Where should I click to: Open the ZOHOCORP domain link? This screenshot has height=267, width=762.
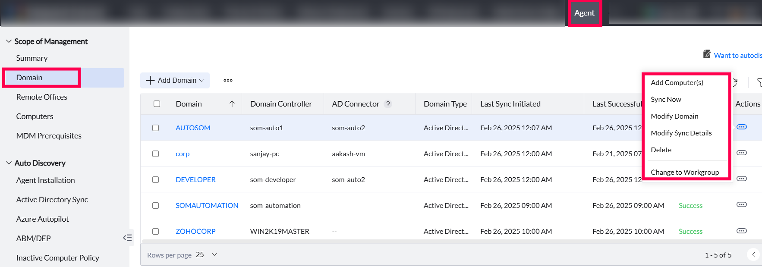[195, 231]
